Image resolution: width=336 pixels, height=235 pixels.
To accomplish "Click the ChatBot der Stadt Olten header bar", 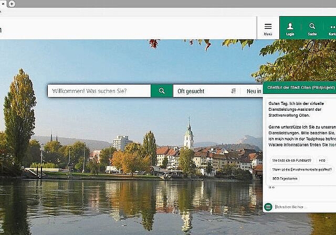I will [x=300, y=88].
